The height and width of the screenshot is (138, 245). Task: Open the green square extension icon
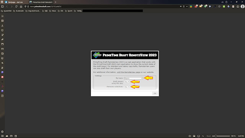[224, 7]
